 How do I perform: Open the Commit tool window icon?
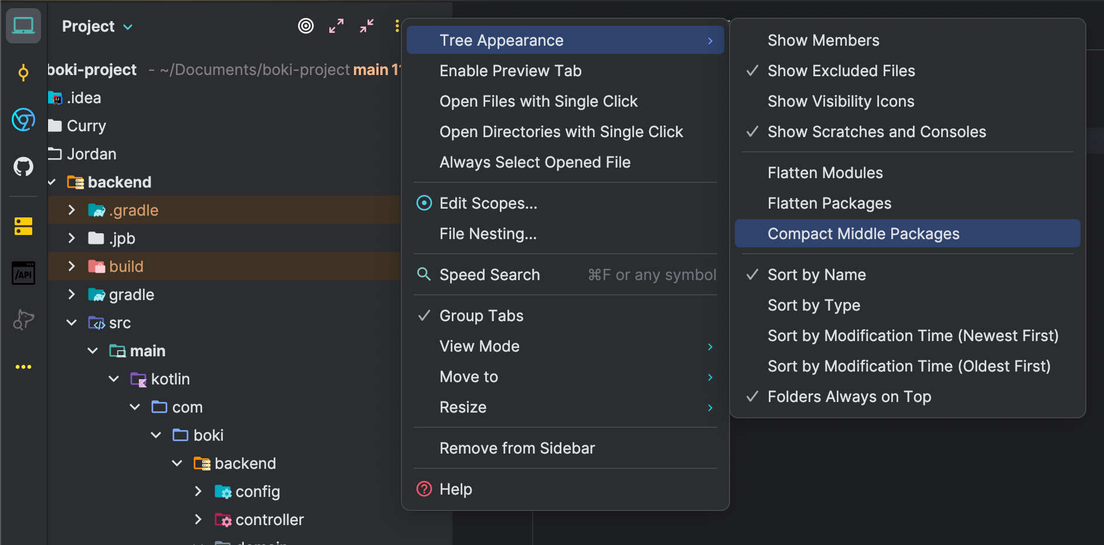pos(23,73)
